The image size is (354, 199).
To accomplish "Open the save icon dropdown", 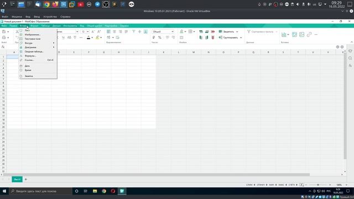I will coord(8,32).
